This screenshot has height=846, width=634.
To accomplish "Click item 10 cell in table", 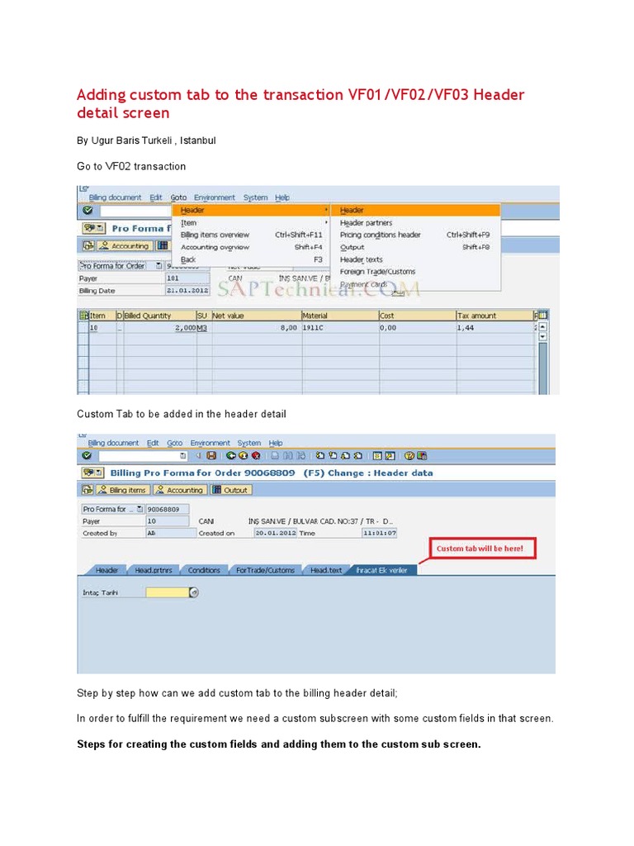I will pyautogui.click(x=102, y=327).
